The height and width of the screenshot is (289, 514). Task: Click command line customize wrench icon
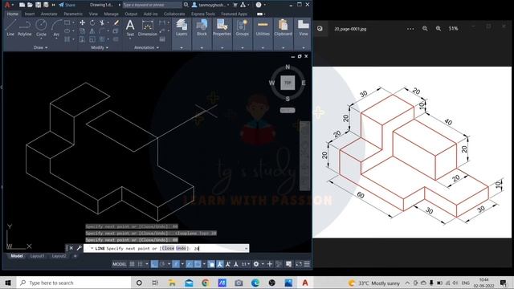click(79, 248)
